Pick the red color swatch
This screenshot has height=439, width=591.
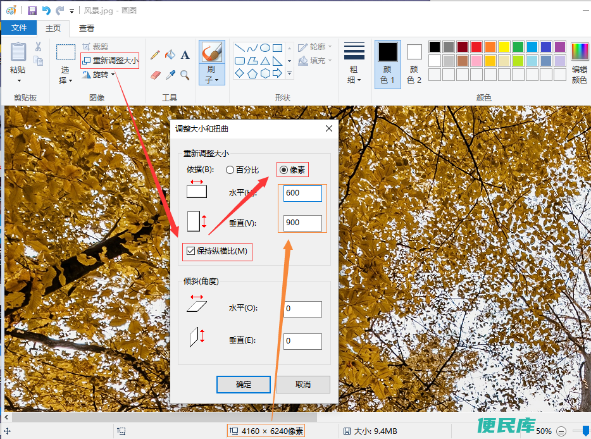click(x=476, y=47)
